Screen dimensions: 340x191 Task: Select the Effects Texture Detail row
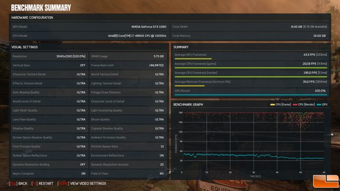click(x=50, y=83)
